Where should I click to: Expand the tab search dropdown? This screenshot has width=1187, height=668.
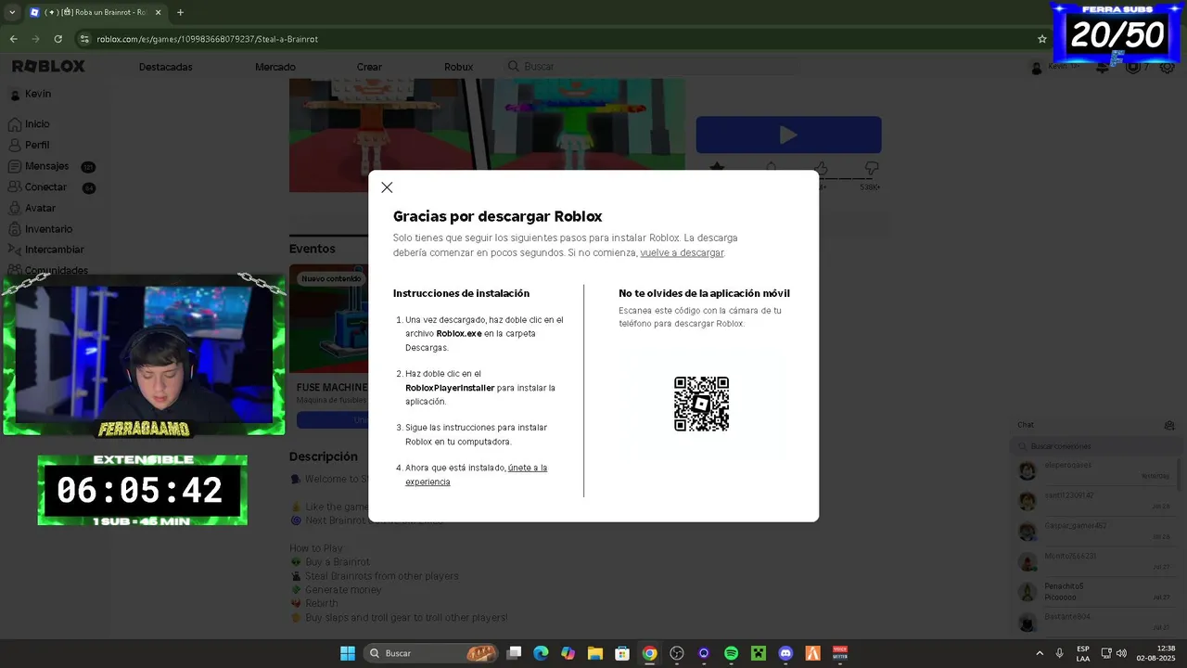tap(11, 12)
